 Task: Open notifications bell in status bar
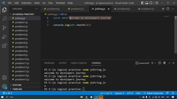point(173,93)
